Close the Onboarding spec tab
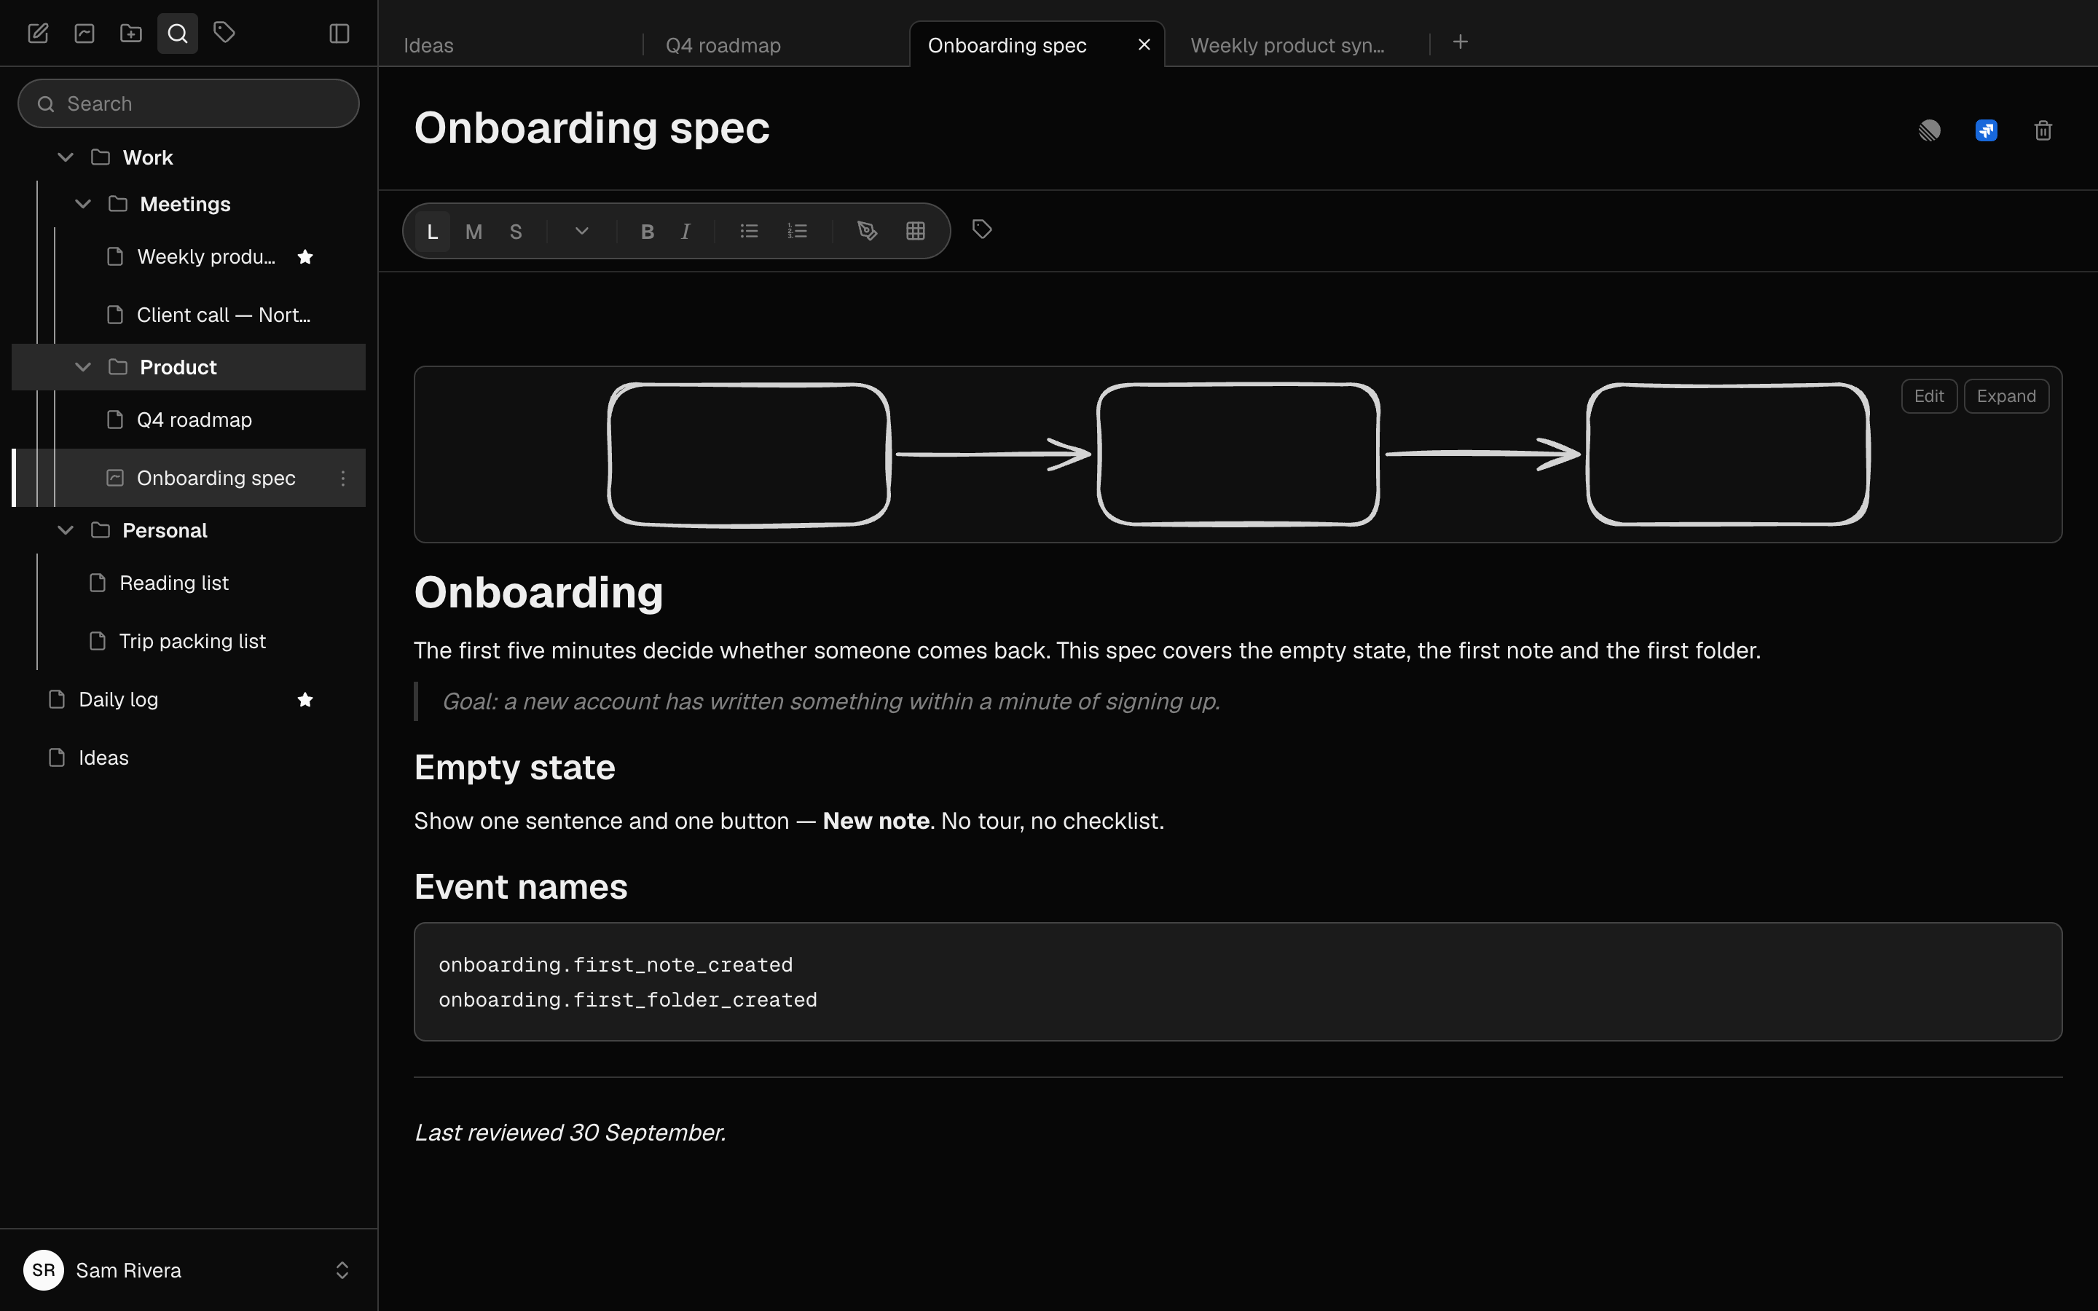The image size is (2098, 1311). 1144,44
